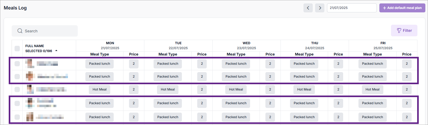This screenshot has width=428, height=125.
Task: Click the first row's avatar thumbnail
Action: coord(29,63)
